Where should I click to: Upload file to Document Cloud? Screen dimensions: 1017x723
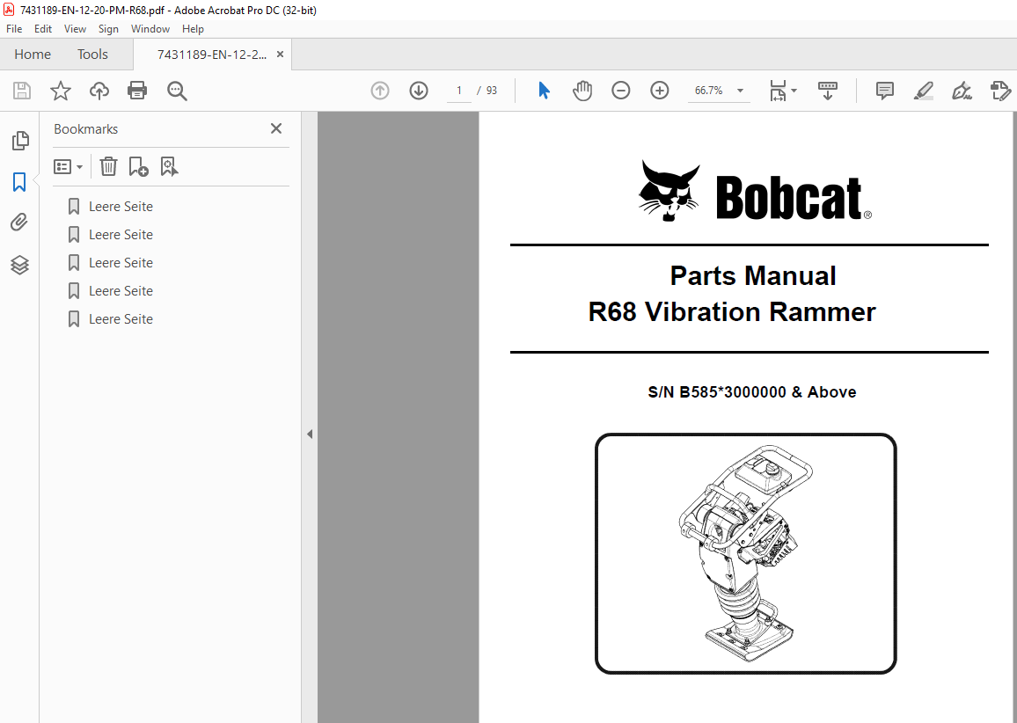99,91
